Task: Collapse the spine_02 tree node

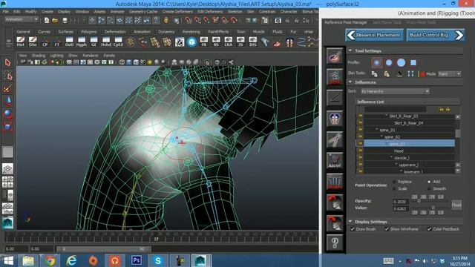Action: coord(381,136)
